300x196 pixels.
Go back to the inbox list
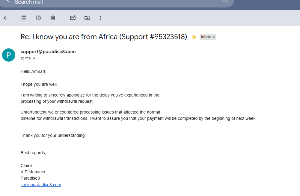tap(5, 18)
